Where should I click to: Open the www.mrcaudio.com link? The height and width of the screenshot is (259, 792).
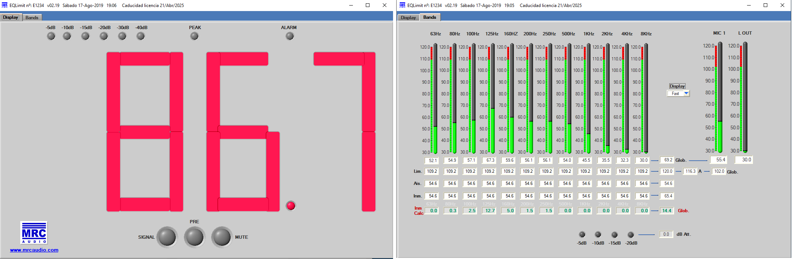[34, 250]
